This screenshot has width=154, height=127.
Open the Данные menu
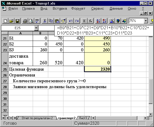[x=116, y=9]
